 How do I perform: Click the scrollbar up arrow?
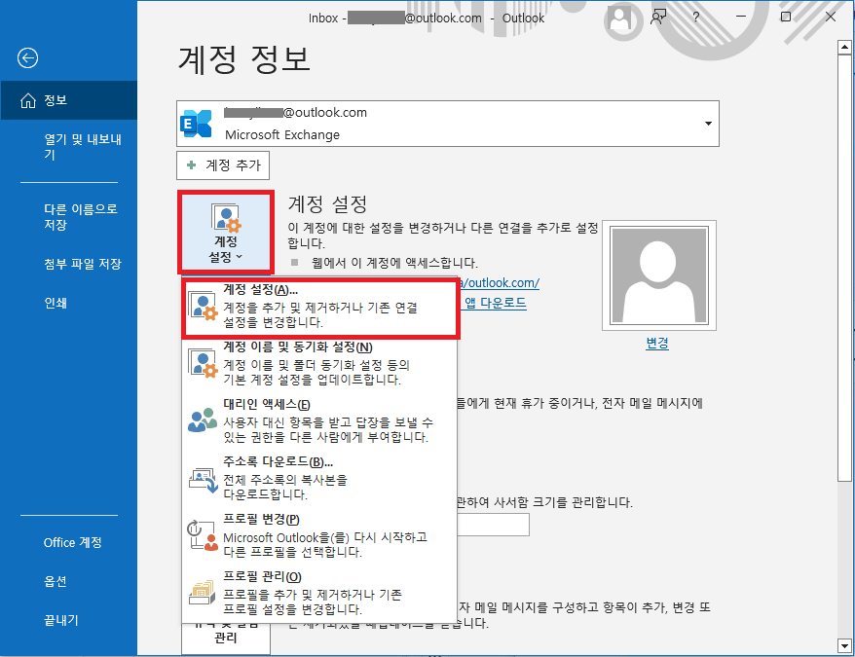[x=844, y=48]
